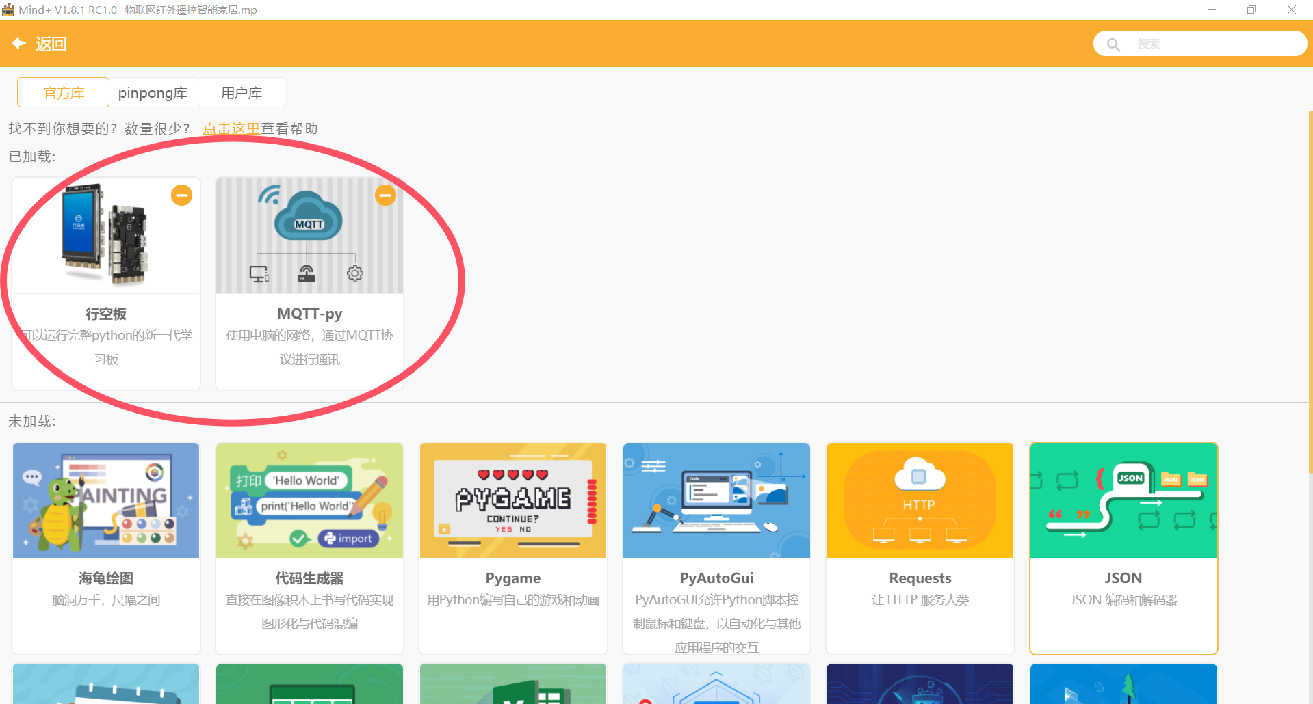Click the JSON title text
1313x704 pixels.
(x=1123, y=578)
